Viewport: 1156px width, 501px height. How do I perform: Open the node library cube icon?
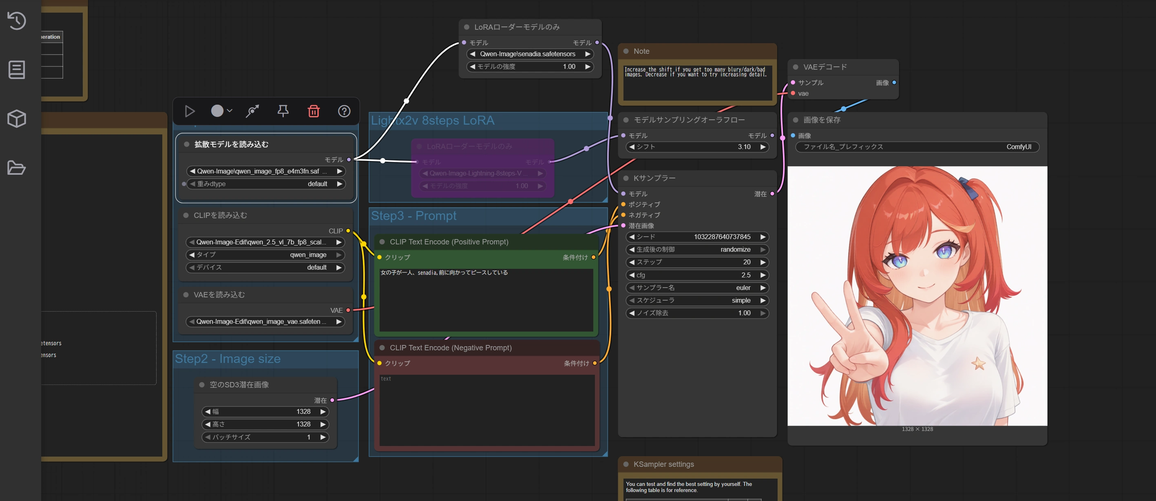tap(17, 119)
